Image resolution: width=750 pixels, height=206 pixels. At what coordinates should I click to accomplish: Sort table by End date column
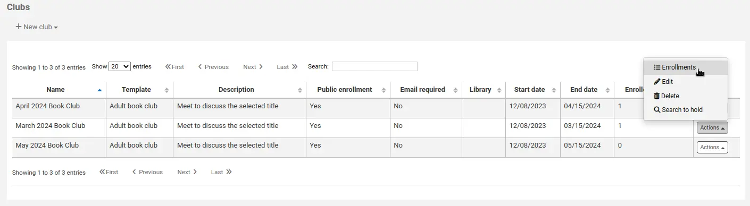[587, 90]
